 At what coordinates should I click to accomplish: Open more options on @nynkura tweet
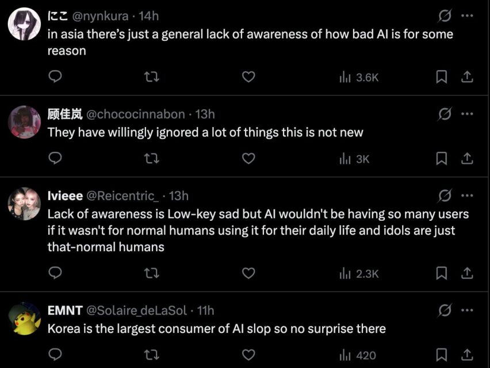click(467, 16)
